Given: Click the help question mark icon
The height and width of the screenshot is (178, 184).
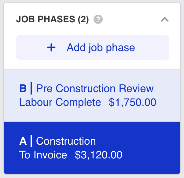Looking at the screenshot, I should tap(98, 20).
